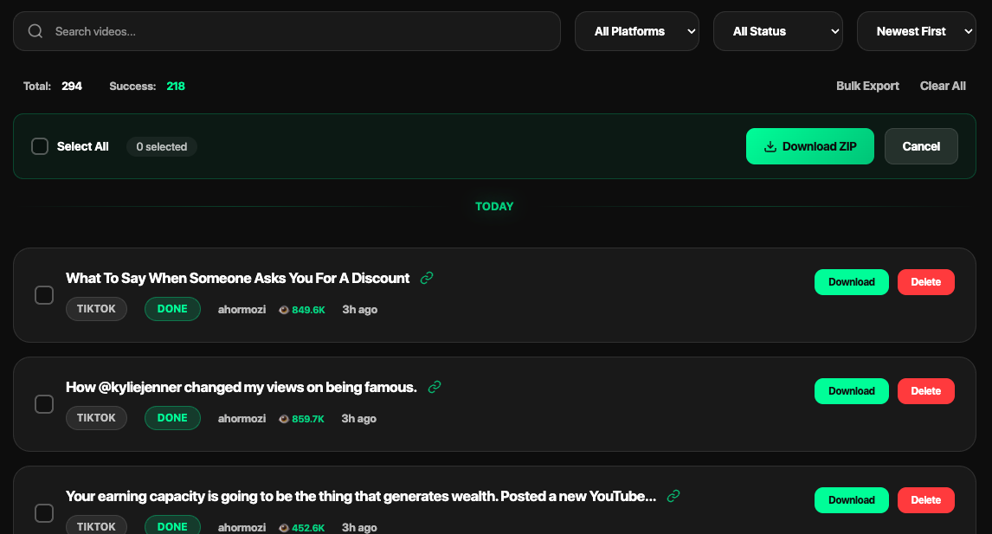Click views icon beside 859.7K count

(283, 418)
